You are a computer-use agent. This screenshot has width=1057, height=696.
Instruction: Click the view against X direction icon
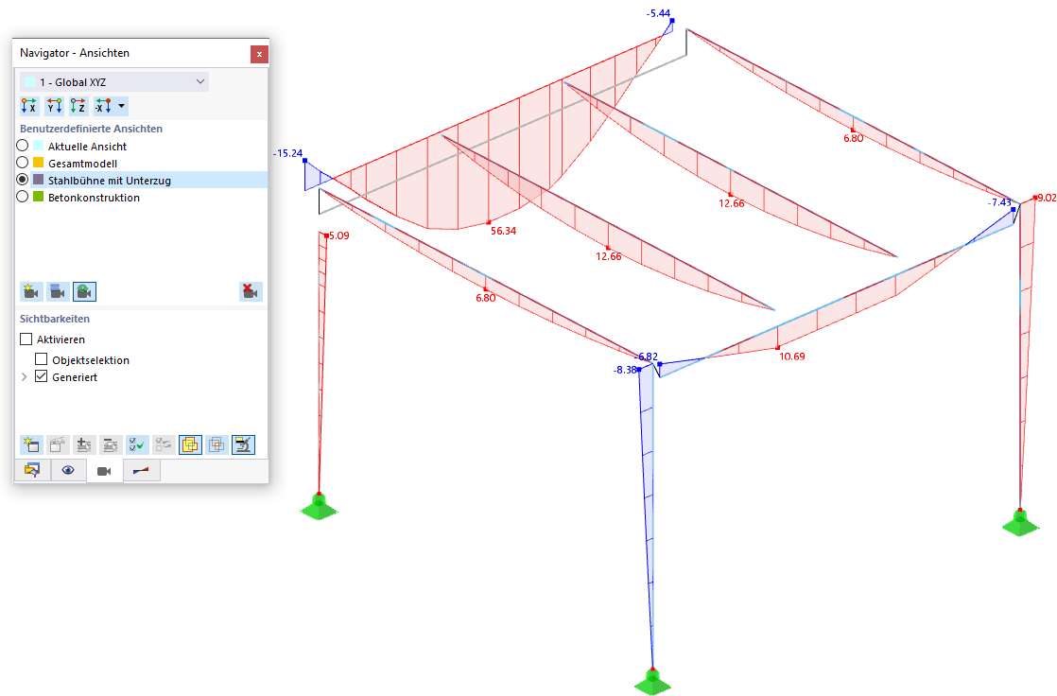pyautogui.click(x=102, y=106)
